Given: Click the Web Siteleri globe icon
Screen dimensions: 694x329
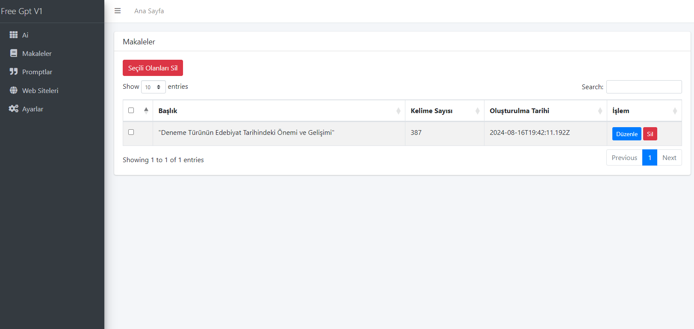Looking at the screenshot, I should [x=14, y=90].
